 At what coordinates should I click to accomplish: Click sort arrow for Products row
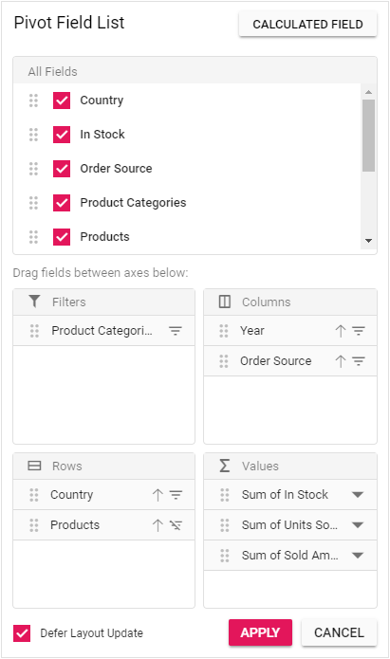pyautogui.click(x=158, y=525)
